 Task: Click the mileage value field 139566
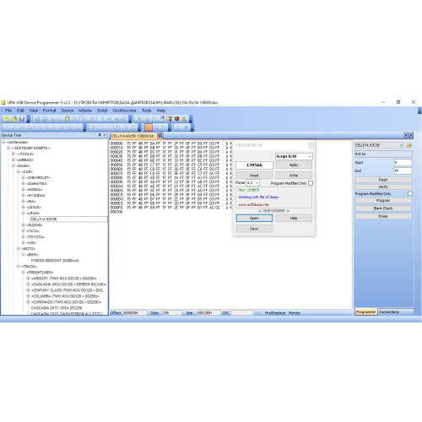pos(254,165)
